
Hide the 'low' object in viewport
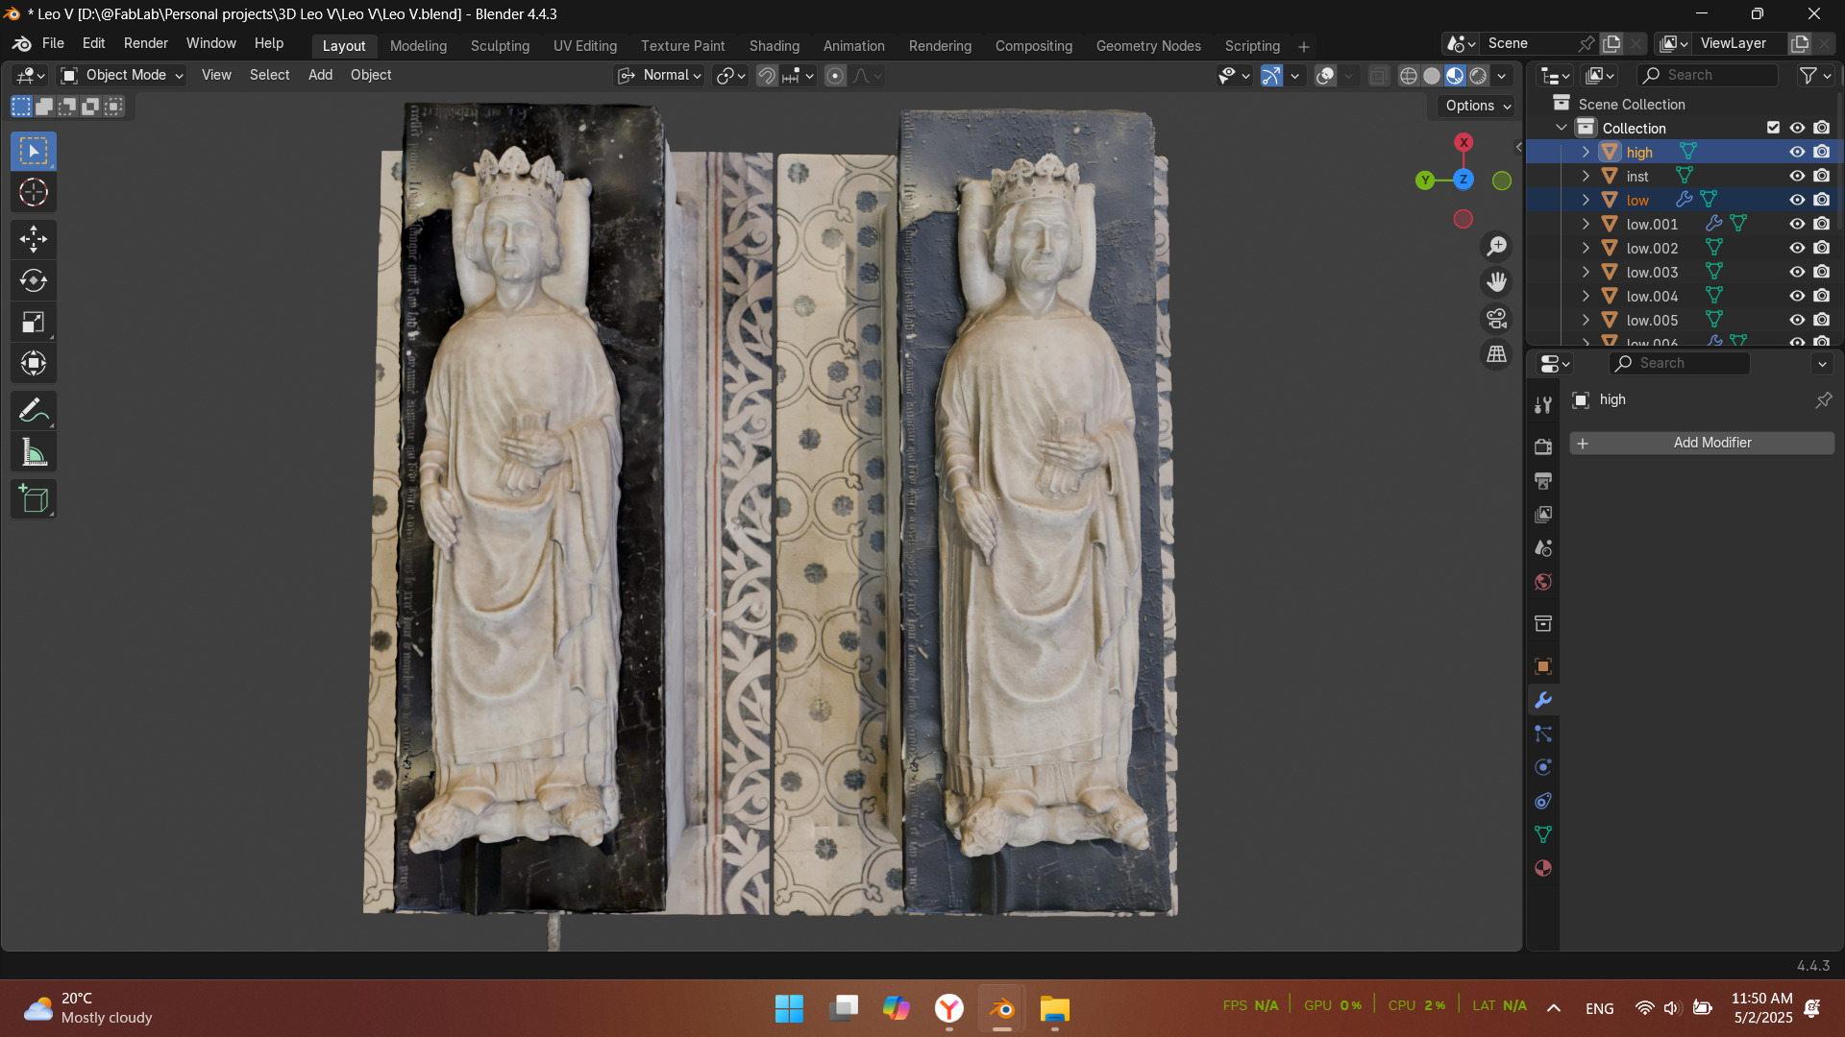coord(1797,200)
